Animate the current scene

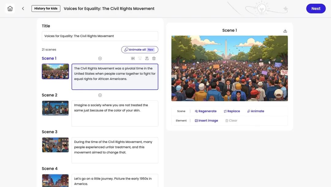pos(256,111)
